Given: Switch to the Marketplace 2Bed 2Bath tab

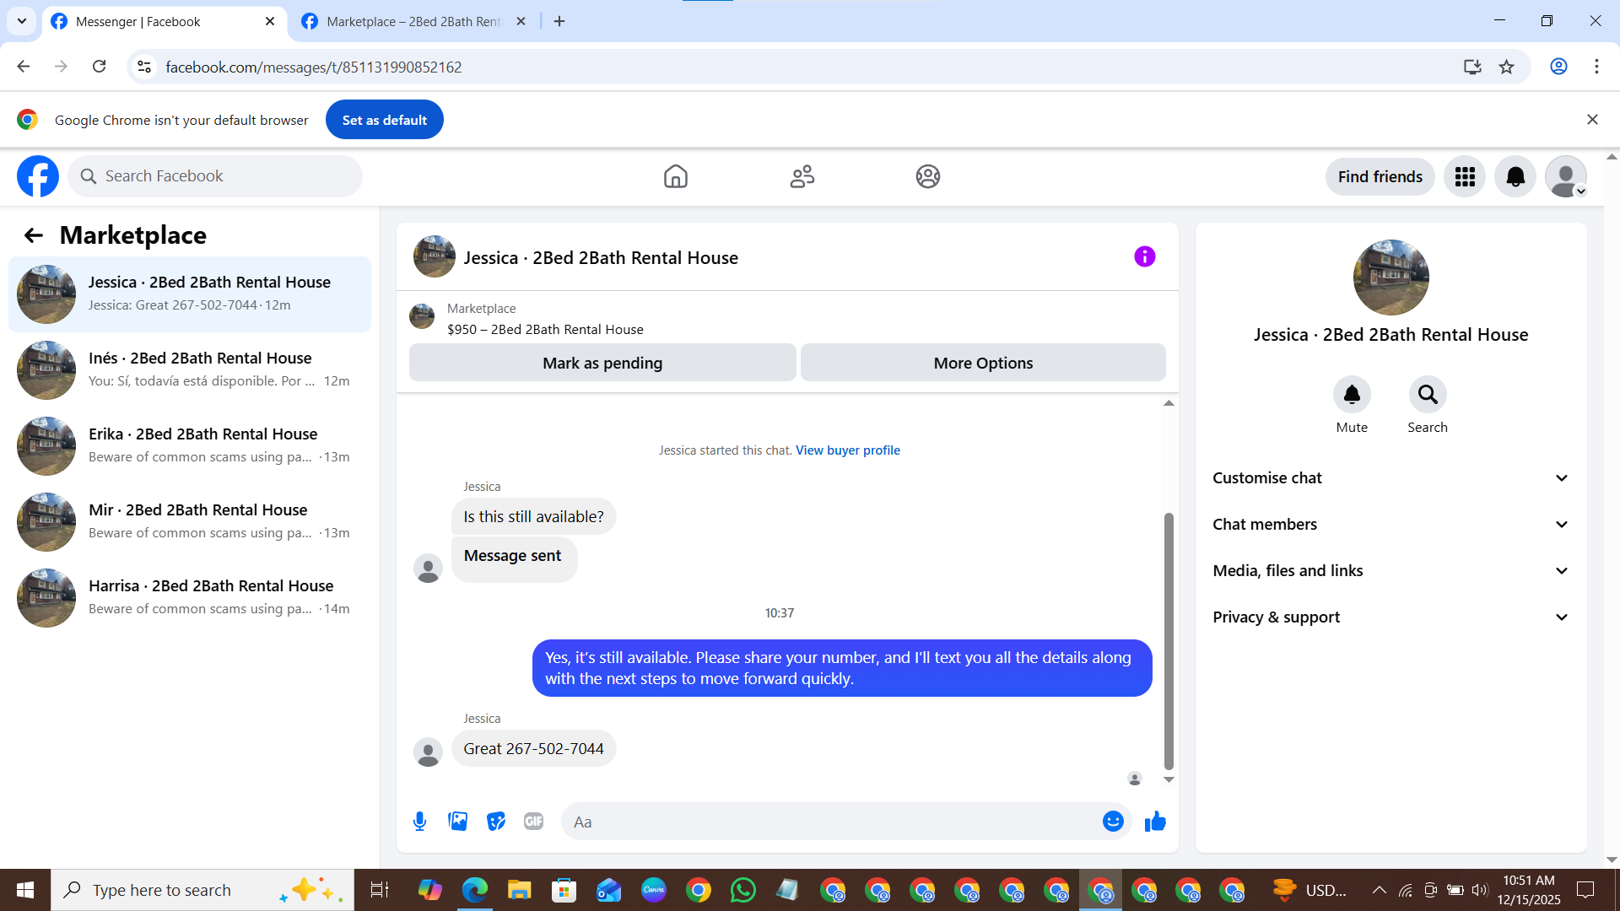Looking at the screenshot, I should pyautogui.click(x=413, y=22).
